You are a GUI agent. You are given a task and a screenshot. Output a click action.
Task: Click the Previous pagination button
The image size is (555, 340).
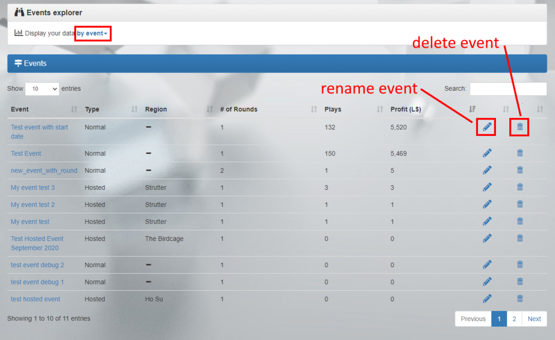473,318
